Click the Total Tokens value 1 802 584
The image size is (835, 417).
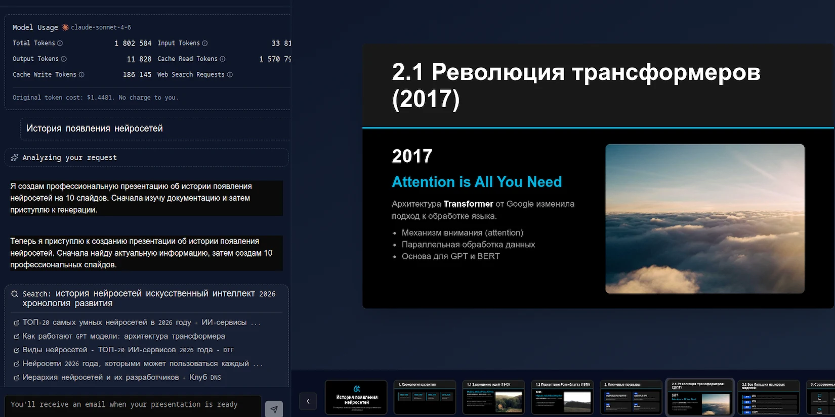click(x=133, y=43)
